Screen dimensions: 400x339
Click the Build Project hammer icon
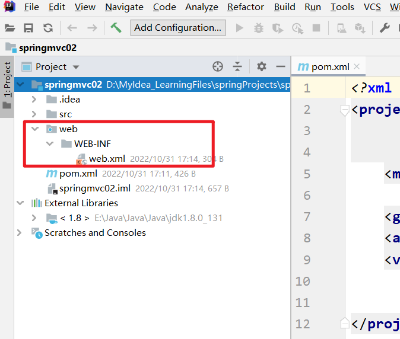(x=116, y=27)
